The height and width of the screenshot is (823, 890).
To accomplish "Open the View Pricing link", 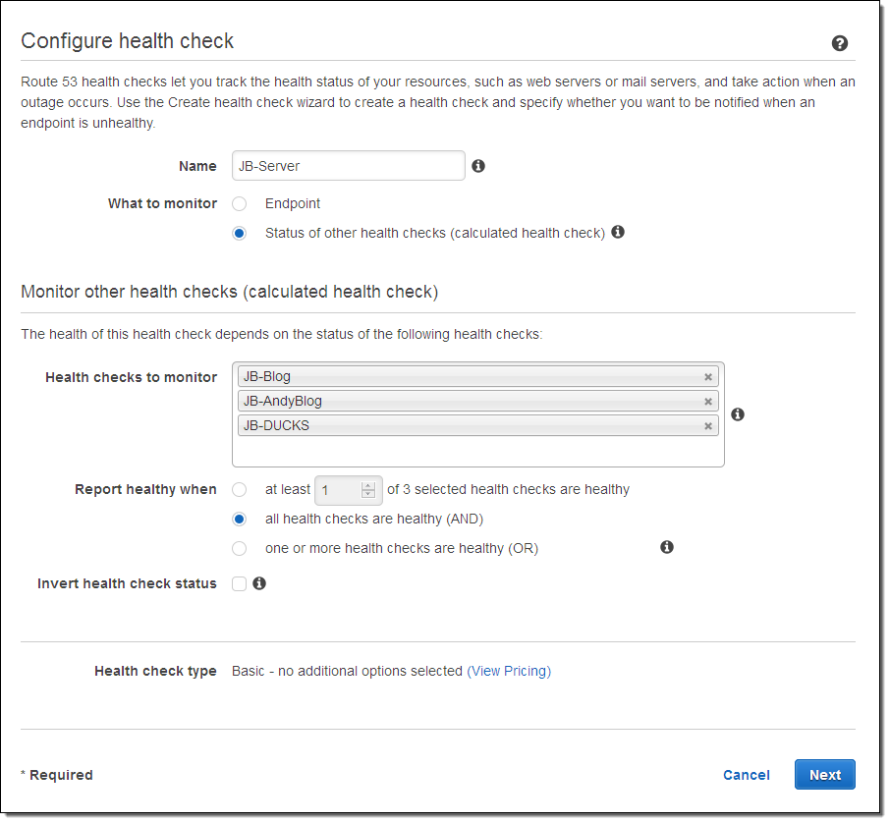I will pyautogui.click(x=509, y=671).
